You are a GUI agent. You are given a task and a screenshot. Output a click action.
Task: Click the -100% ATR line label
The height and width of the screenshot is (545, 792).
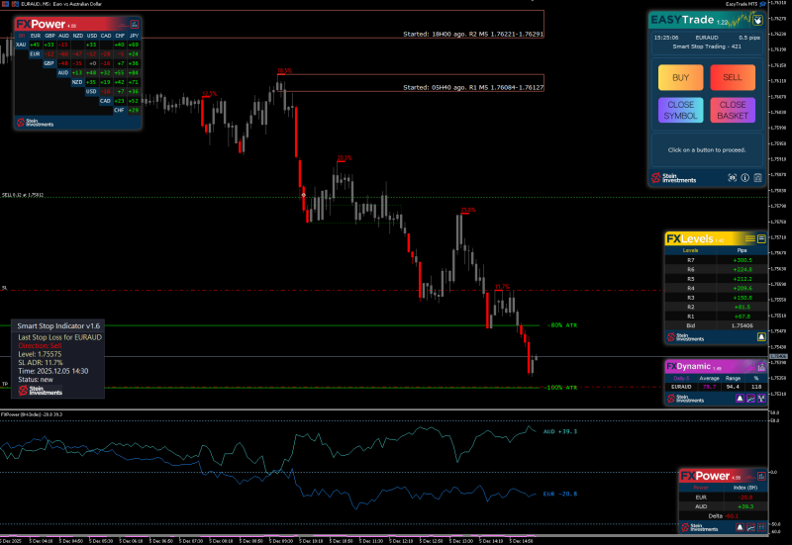pyautogui.click(x=560, y=388)
